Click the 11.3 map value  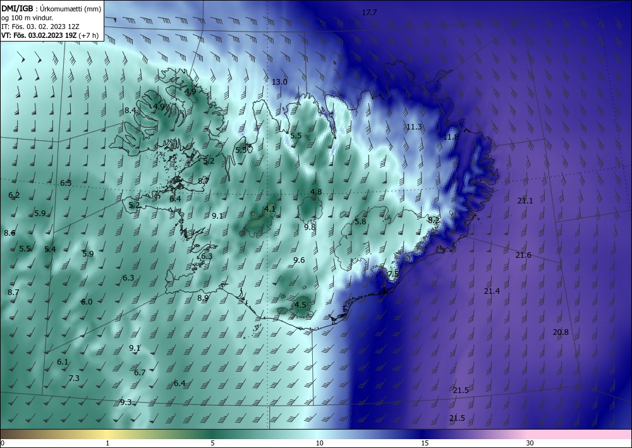pyautogui.click(x=414, y=127)
